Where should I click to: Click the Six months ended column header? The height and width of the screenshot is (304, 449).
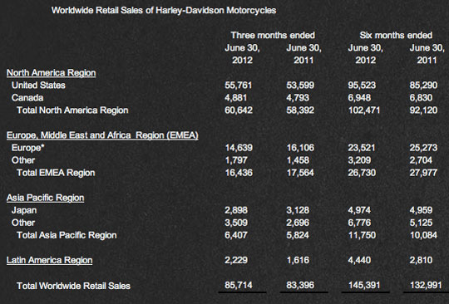[x=396, y=35]
